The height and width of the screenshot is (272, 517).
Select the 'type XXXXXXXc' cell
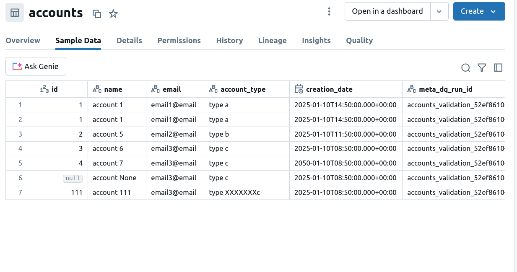(x=247, y=192)
